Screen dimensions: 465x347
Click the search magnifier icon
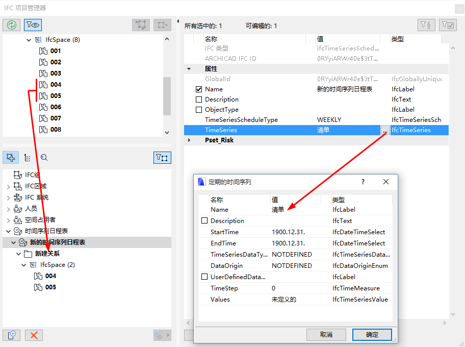click(x=44, y=158)
